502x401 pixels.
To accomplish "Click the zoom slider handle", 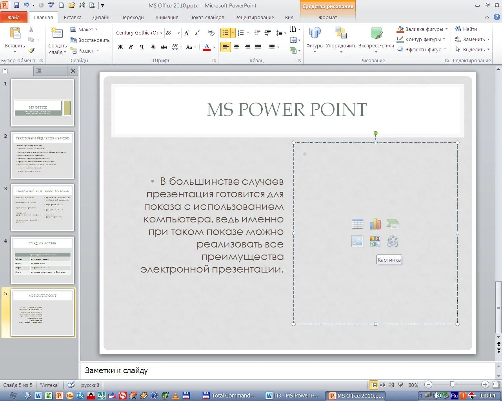I will 452,385.
